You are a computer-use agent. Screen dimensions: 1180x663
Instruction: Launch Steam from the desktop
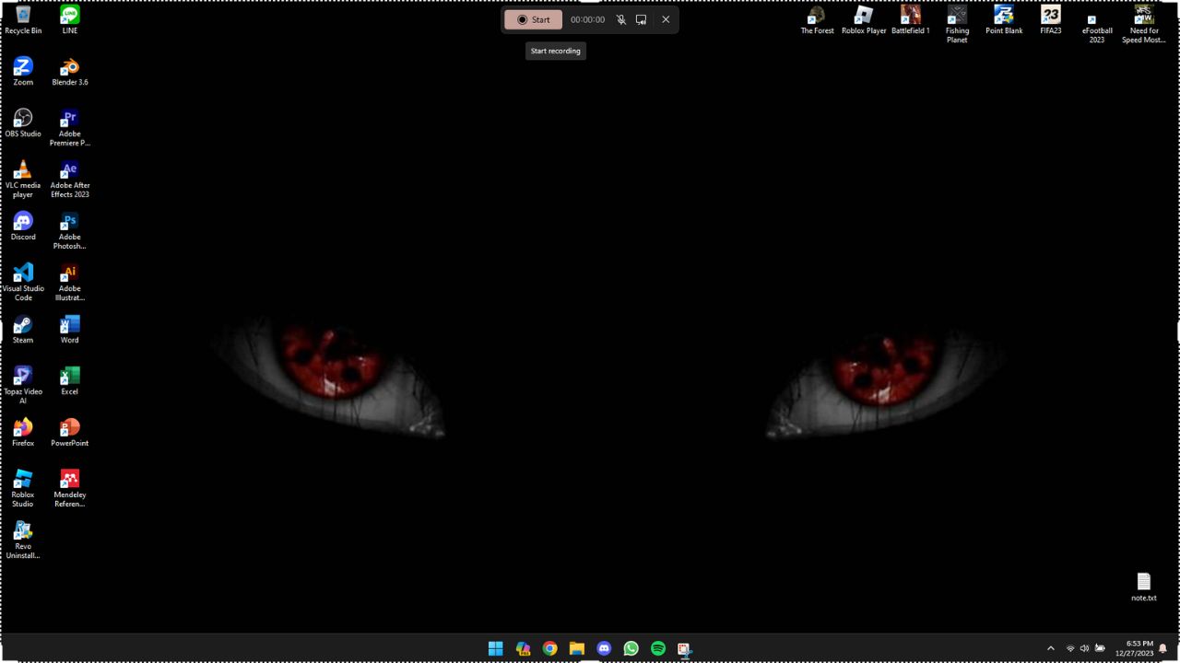tap(22, 324)
